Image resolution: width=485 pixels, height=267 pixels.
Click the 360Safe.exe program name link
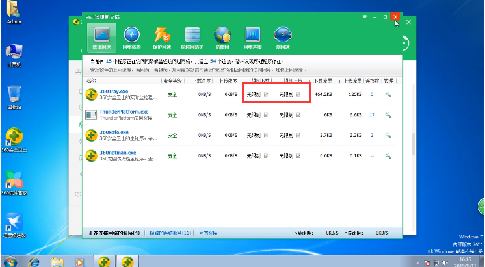tap(114, 132)
